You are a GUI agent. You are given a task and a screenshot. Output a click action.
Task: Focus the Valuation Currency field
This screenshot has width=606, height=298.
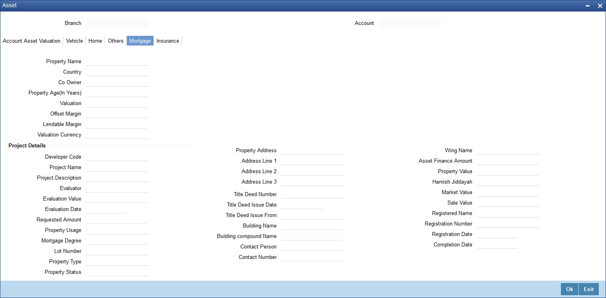point(117,135)
